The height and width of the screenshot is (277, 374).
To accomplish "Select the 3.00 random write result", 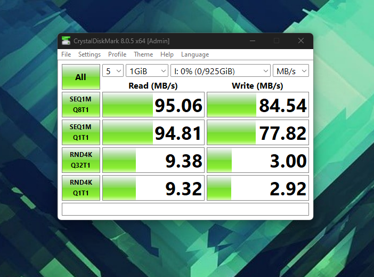I will (x=258, y=160).
